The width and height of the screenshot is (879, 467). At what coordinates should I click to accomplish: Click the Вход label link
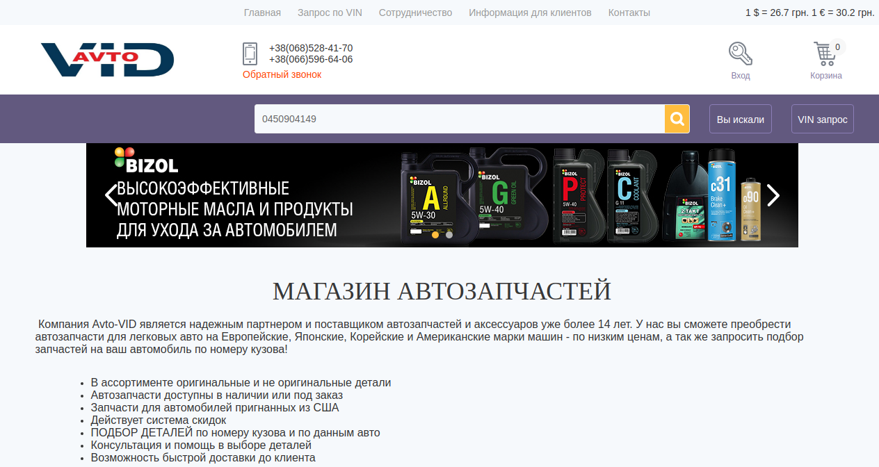741,76
